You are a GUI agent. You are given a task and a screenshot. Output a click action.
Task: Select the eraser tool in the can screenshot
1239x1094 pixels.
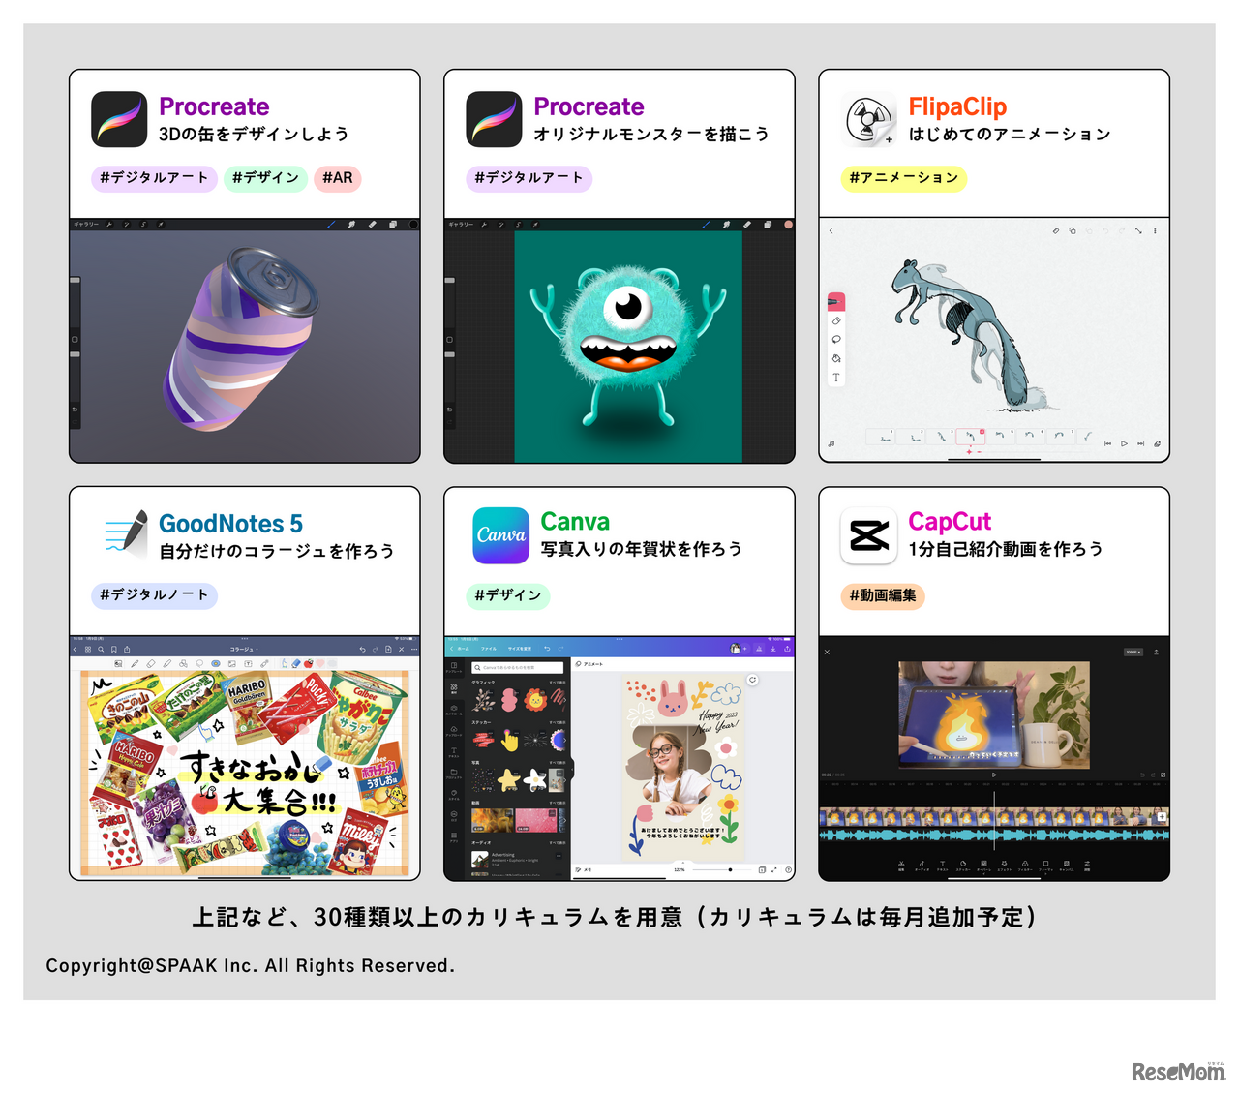pyautogui.click(x=372, y=225)
